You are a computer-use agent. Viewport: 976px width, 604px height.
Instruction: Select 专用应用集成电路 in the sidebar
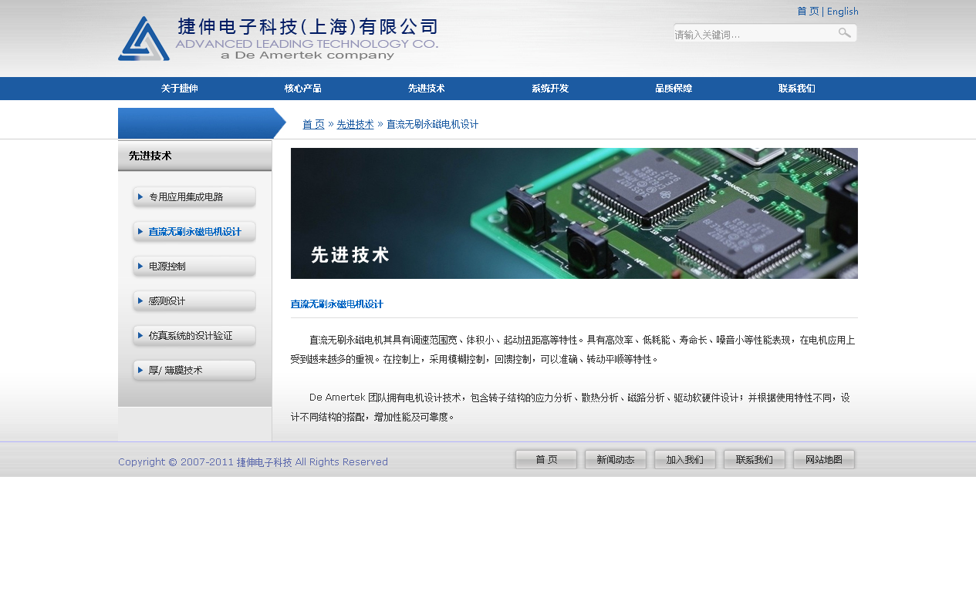click(194, 197)
